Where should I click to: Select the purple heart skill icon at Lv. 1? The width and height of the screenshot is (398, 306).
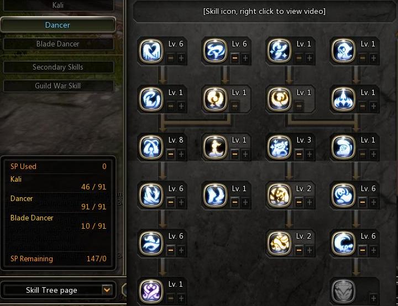(x=151, y=291)
